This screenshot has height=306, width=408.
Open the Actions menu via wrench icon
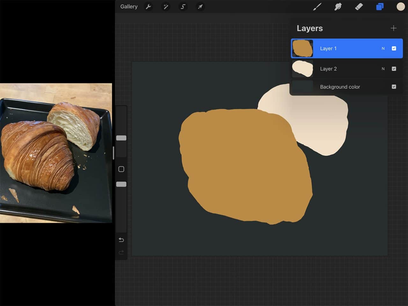pyautogui.click(x=149, y=7)
